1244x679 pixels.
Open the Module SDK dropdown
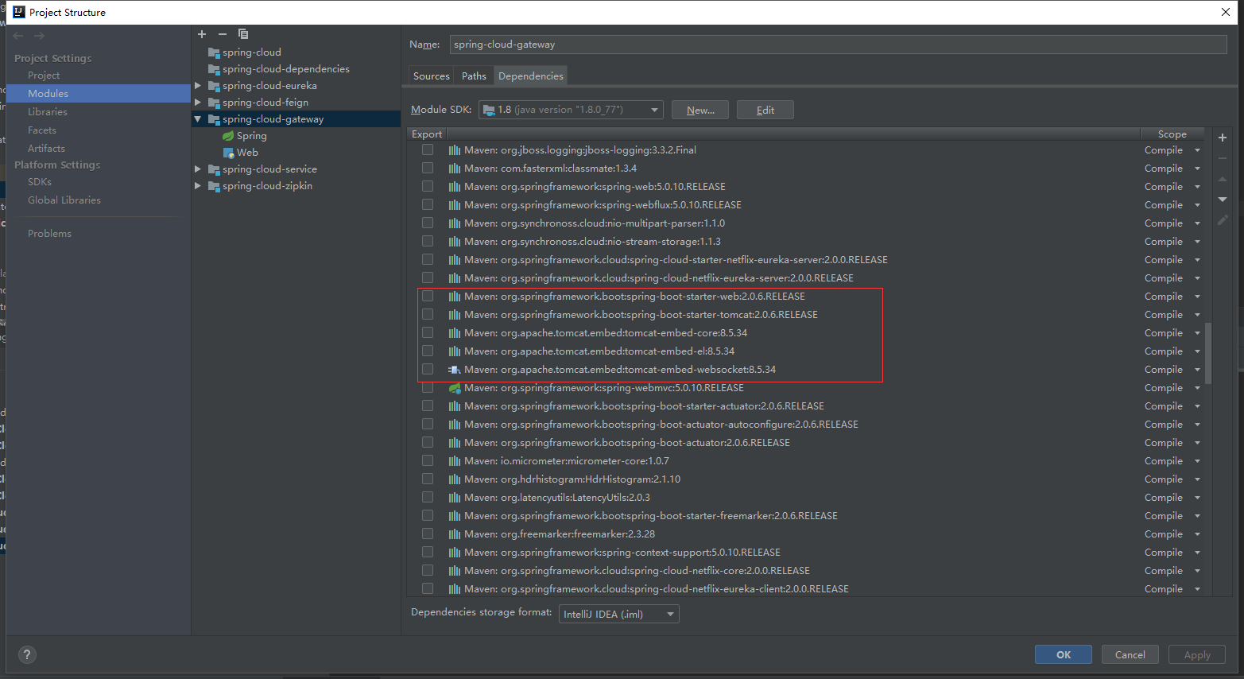tap(571, 110)
